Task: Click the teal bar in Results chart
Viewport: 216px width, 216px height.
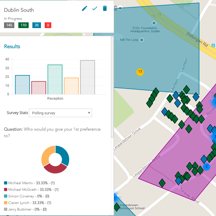Action: [x=55, y=80]
